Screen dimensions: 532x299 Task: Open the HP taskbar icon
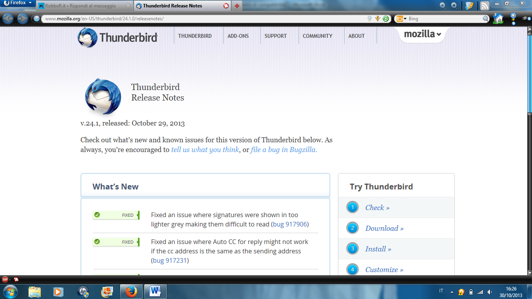coord(83,292)
